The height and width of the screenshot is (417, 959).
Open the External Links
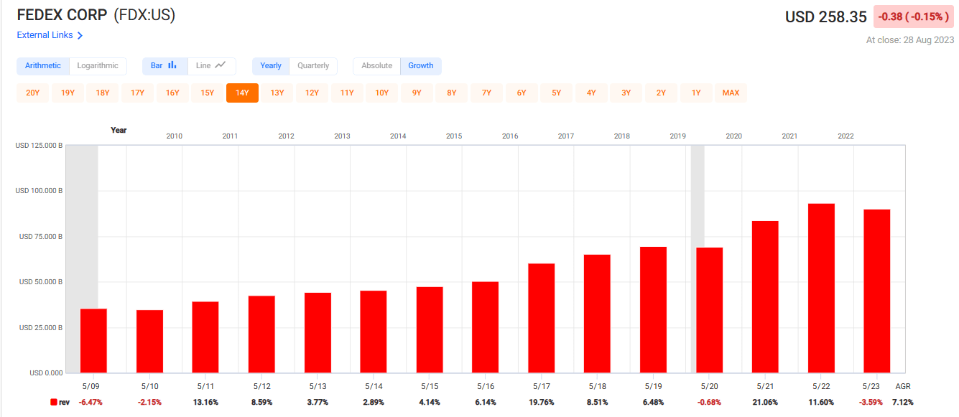45,34
